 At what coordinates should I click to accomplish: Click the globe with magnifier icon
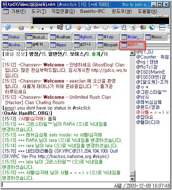click(x=152, y=28)
